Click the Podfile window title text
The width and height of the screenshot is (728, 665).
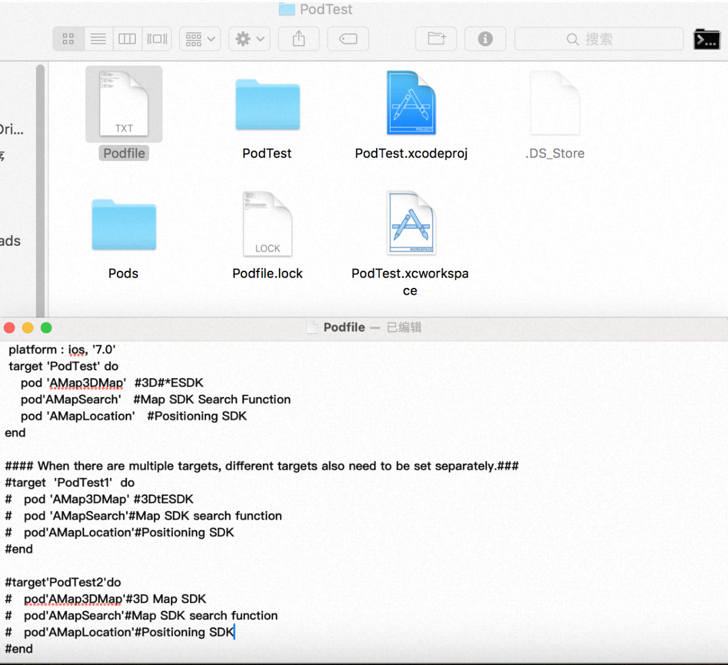(344, 327)
